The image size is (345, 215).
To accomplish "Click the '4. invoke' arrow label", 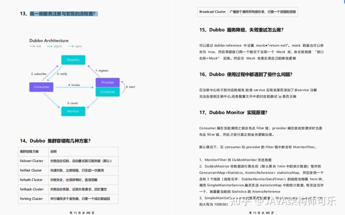I will [x=74, y=85].
